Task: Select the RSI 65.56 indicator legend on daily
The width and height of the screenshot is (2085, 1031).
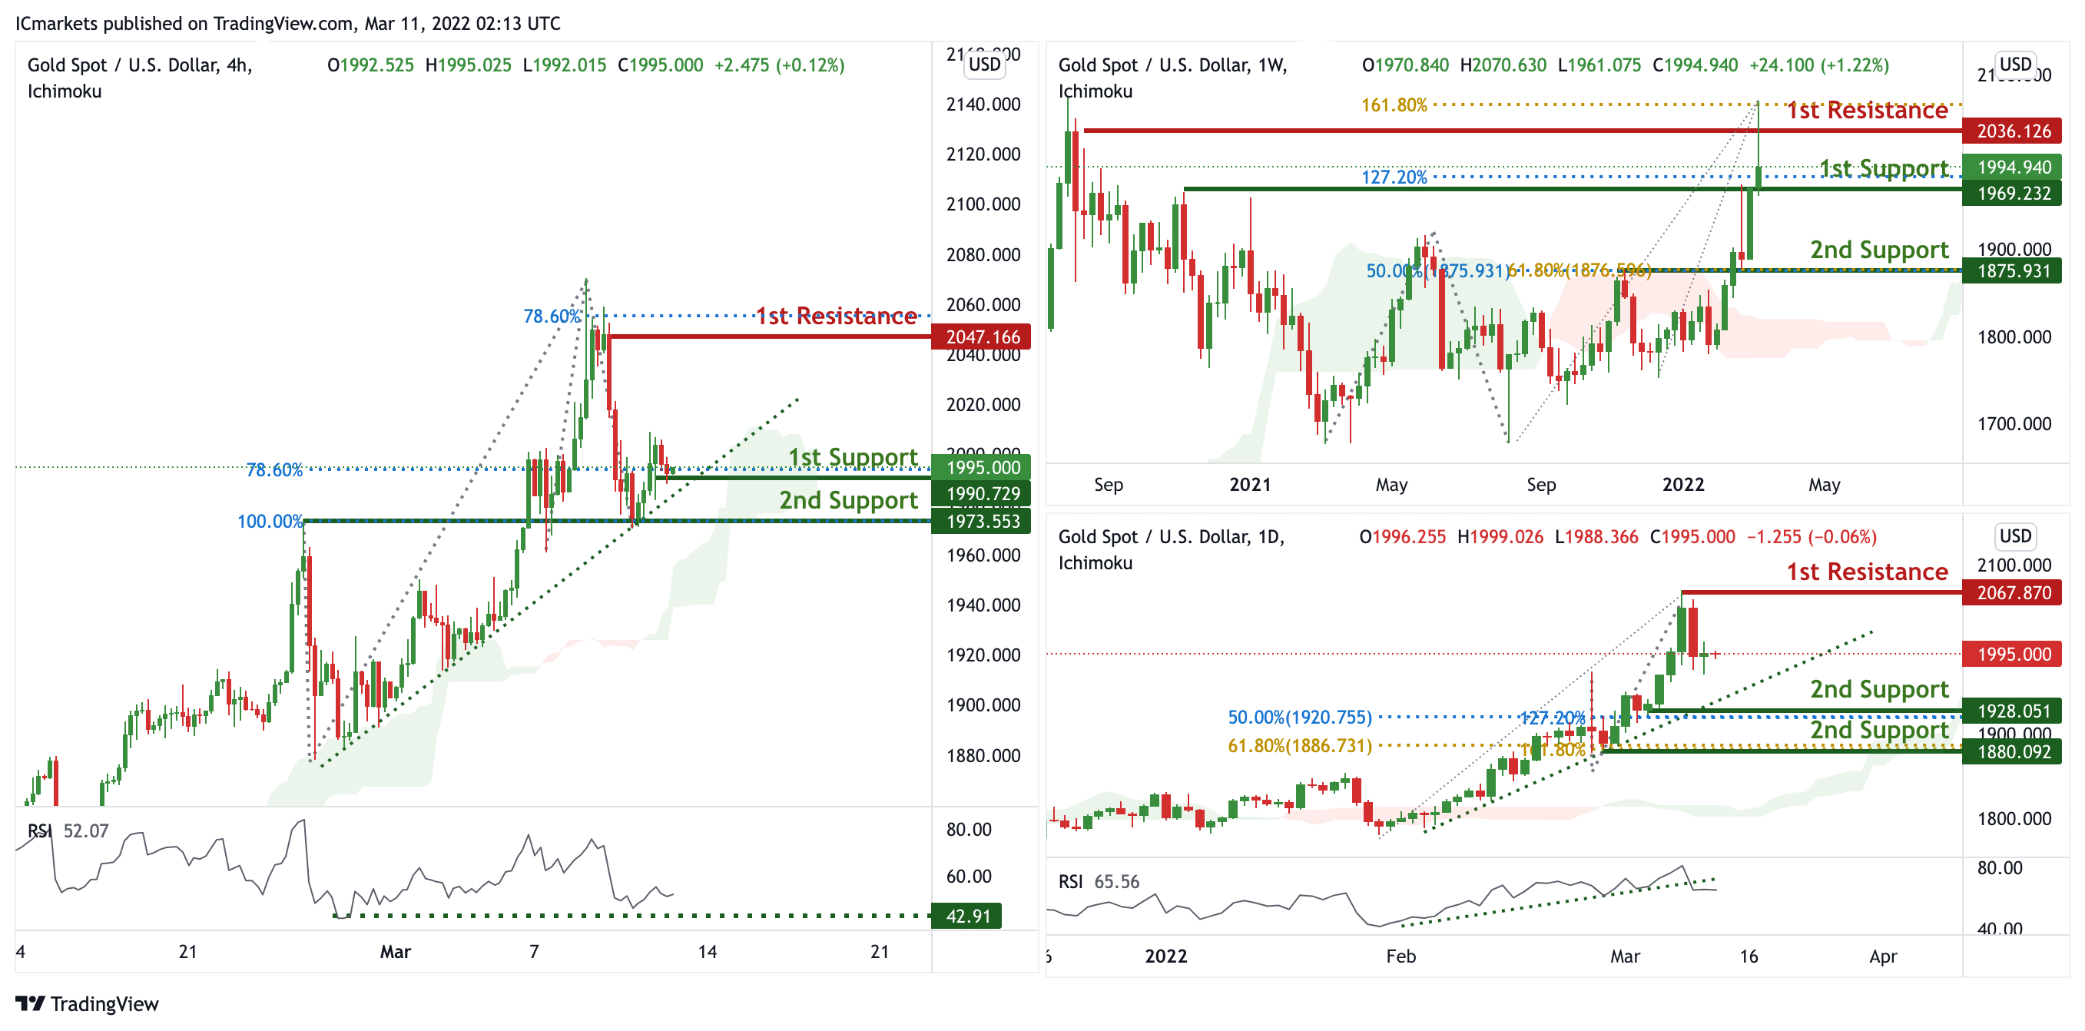Action: [x=1099, y=881]
